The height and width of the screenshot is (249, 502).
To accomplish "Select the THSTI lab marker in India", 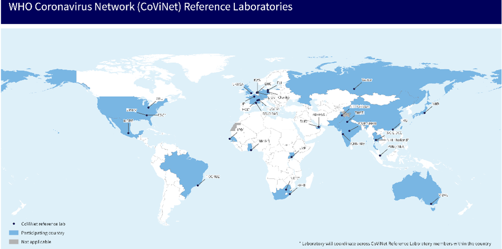I will 347,122.
